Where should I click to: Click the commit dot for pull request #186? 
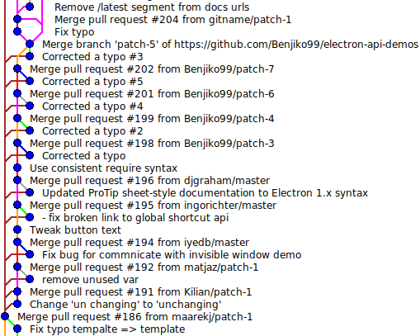(x=5, y=316)
